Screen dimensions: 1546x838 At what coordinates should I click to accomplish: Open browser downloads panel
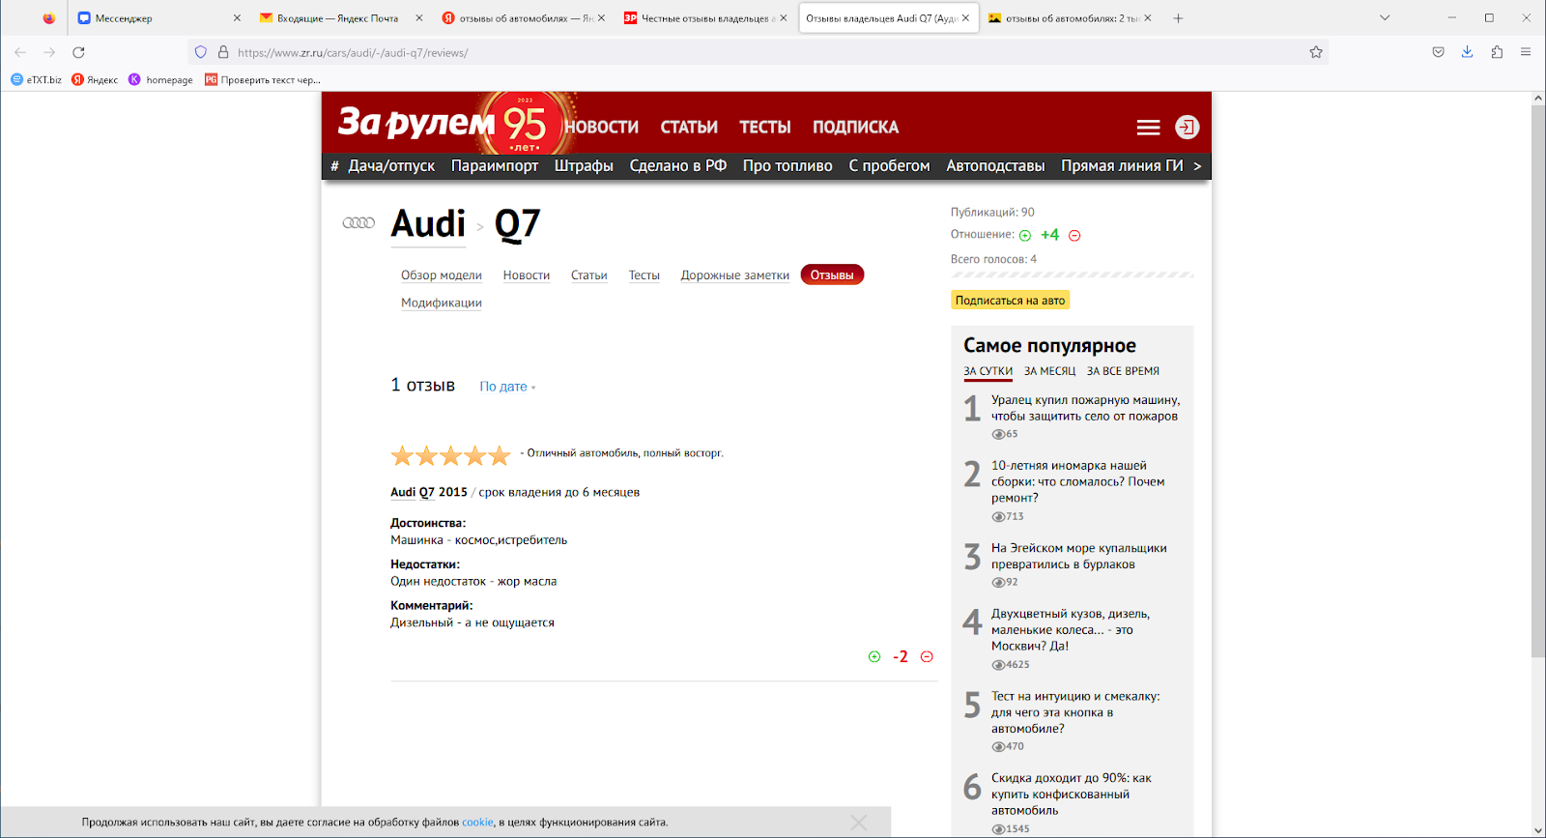pos(1467,52)
